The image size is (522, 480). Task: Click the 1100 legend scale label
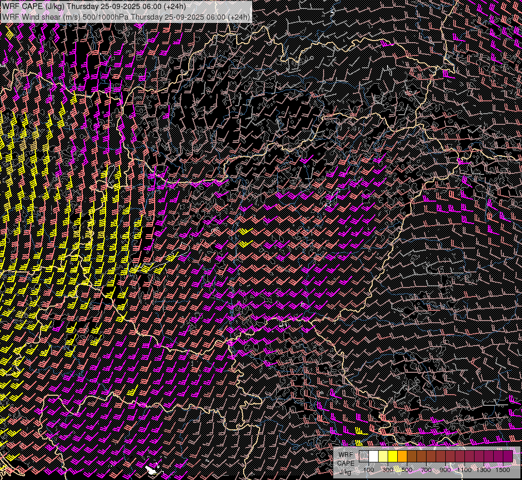464,470
